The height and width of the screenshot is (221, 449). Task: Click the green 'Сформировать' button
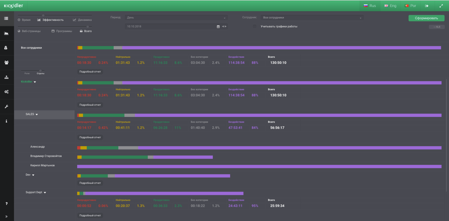tap(426, 18)
